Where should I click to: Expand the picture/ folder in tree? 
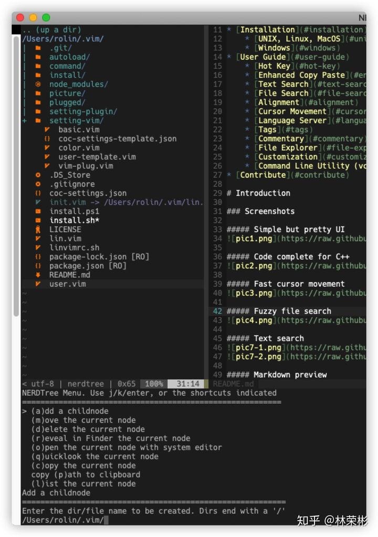[67, 93]
